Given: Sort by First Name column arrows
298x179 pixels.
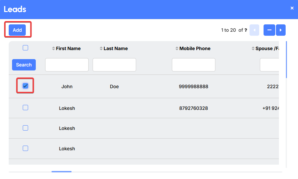Looking at the screenshot, I should [53, 48].
